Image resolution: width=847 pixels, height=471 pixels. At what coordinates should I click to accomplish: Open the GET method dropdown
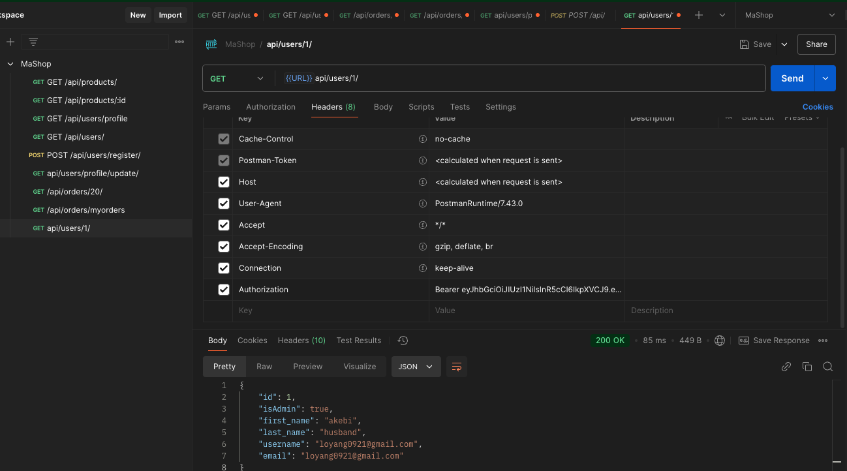coord(237,78)
